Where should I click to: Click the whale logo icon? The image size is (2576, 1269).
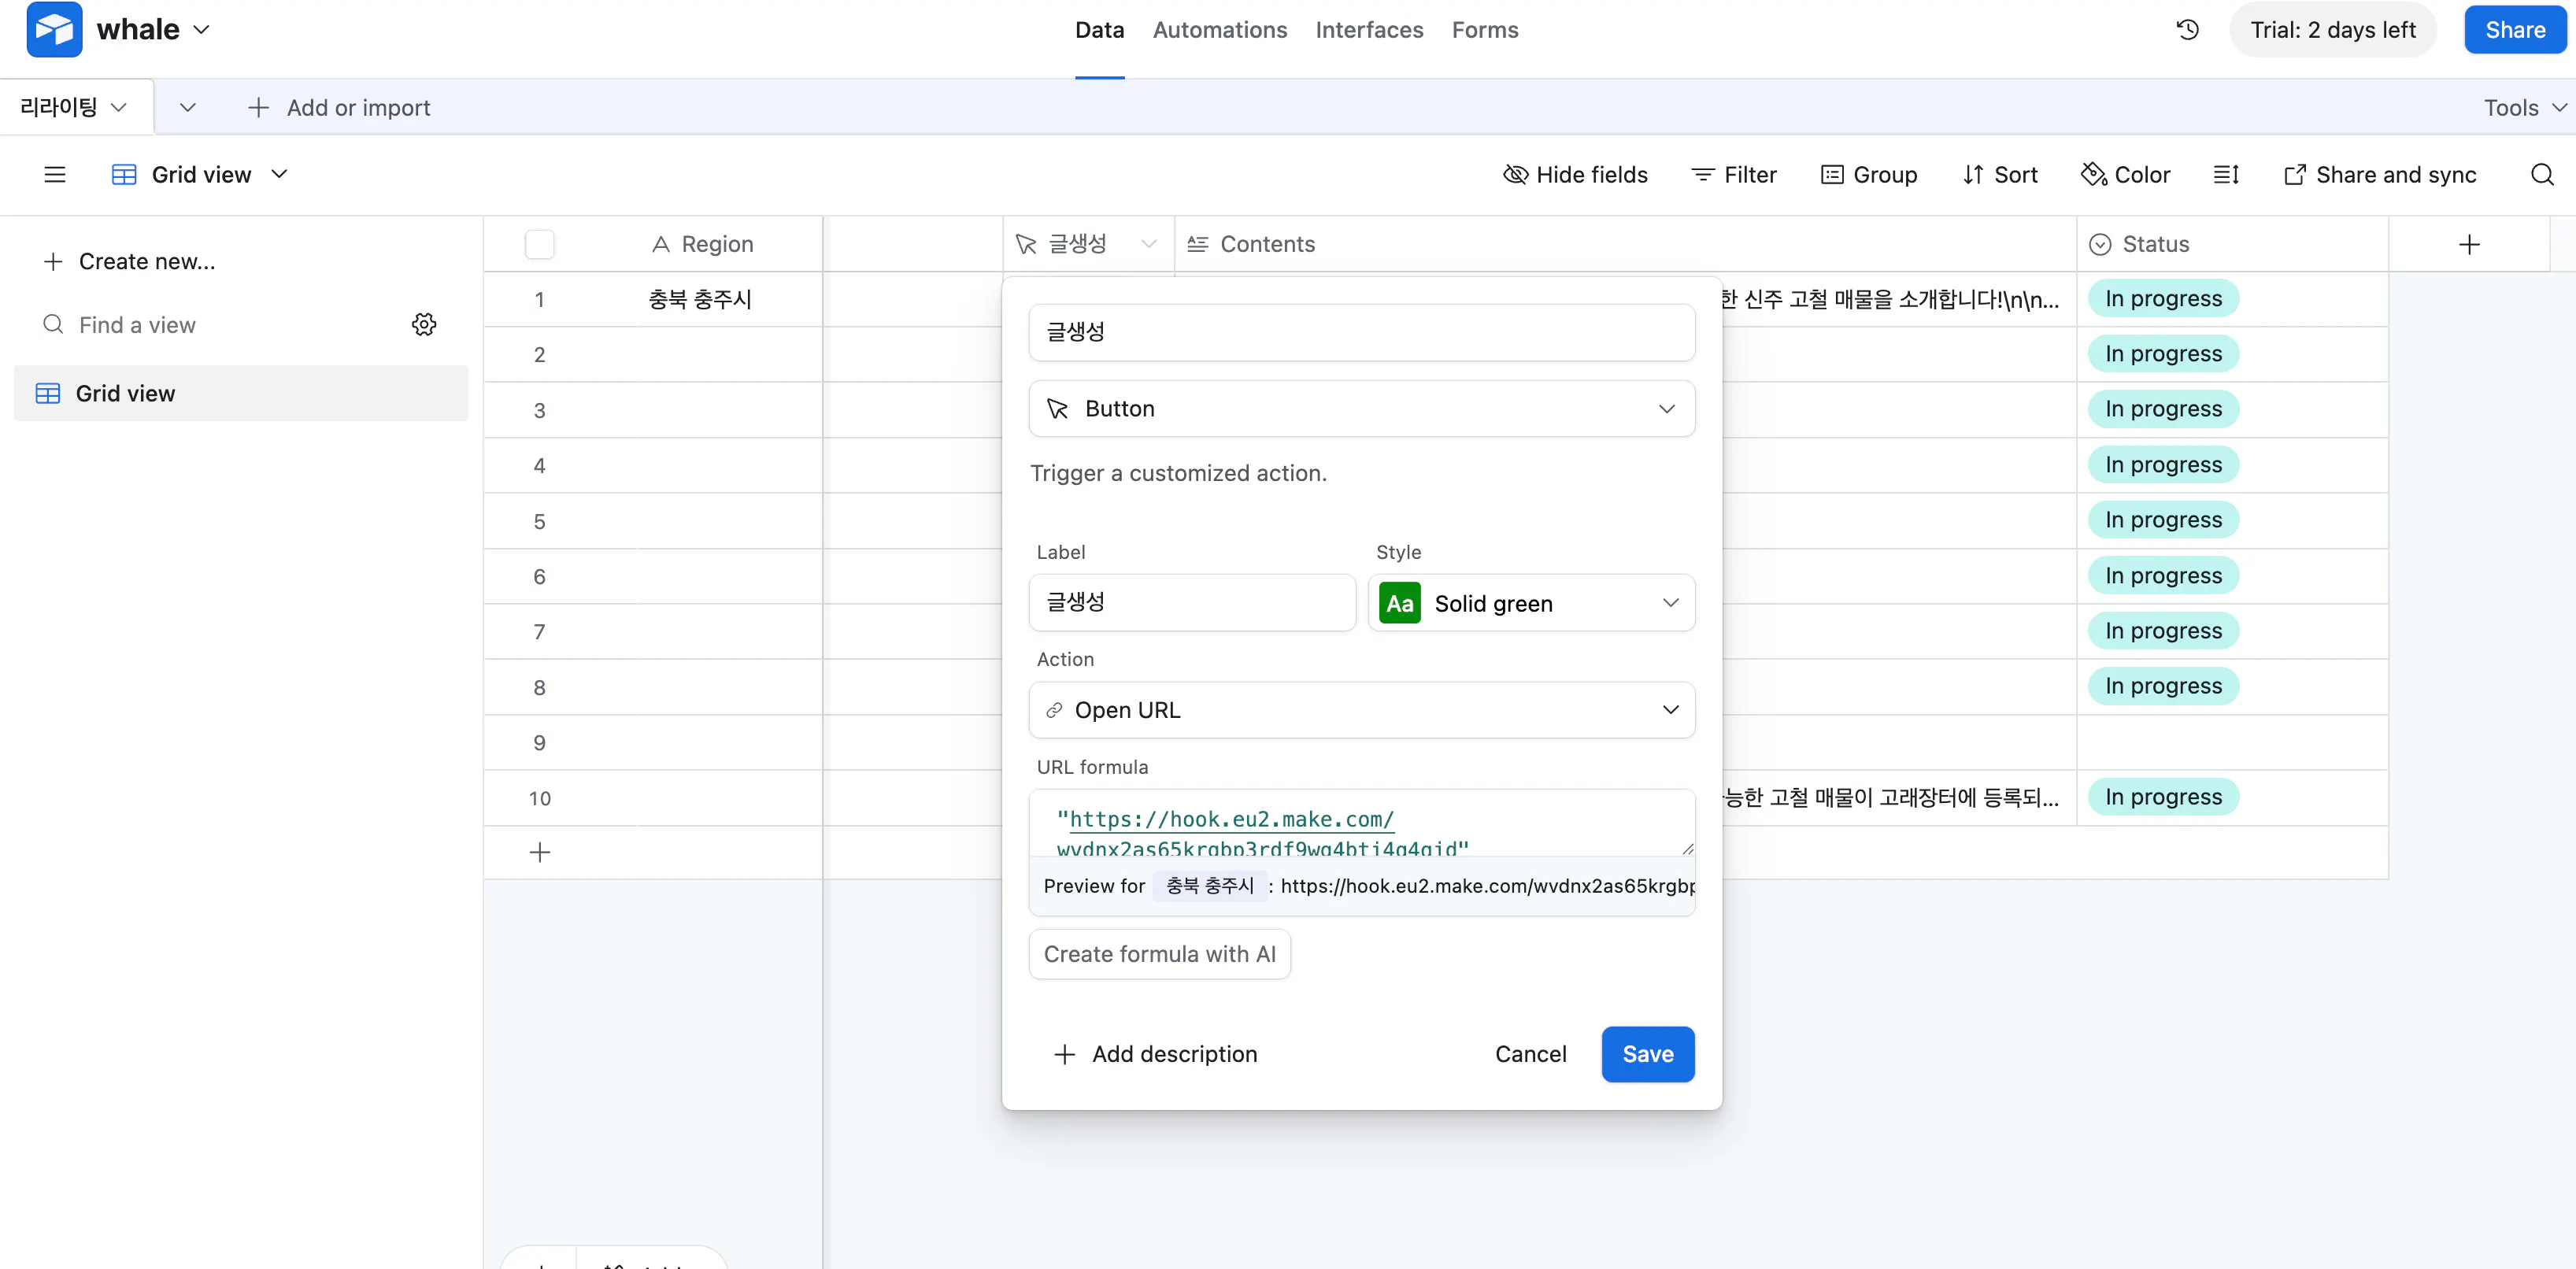tap(54, 29)
